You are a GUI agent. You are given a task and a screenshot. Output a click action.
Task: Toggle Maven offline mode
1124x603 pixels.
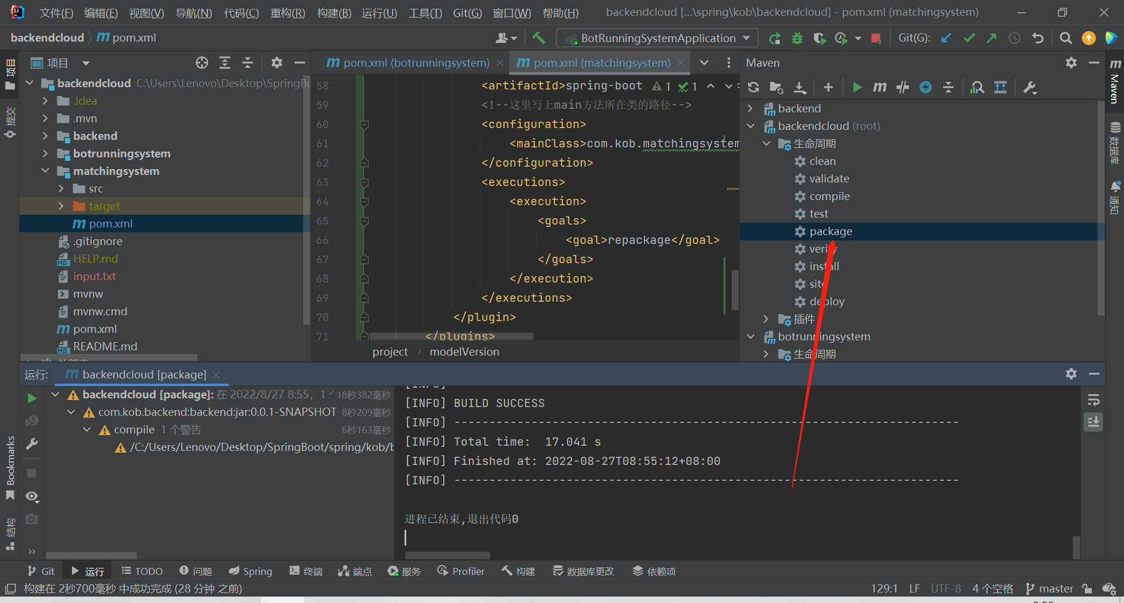coord(926,87)
